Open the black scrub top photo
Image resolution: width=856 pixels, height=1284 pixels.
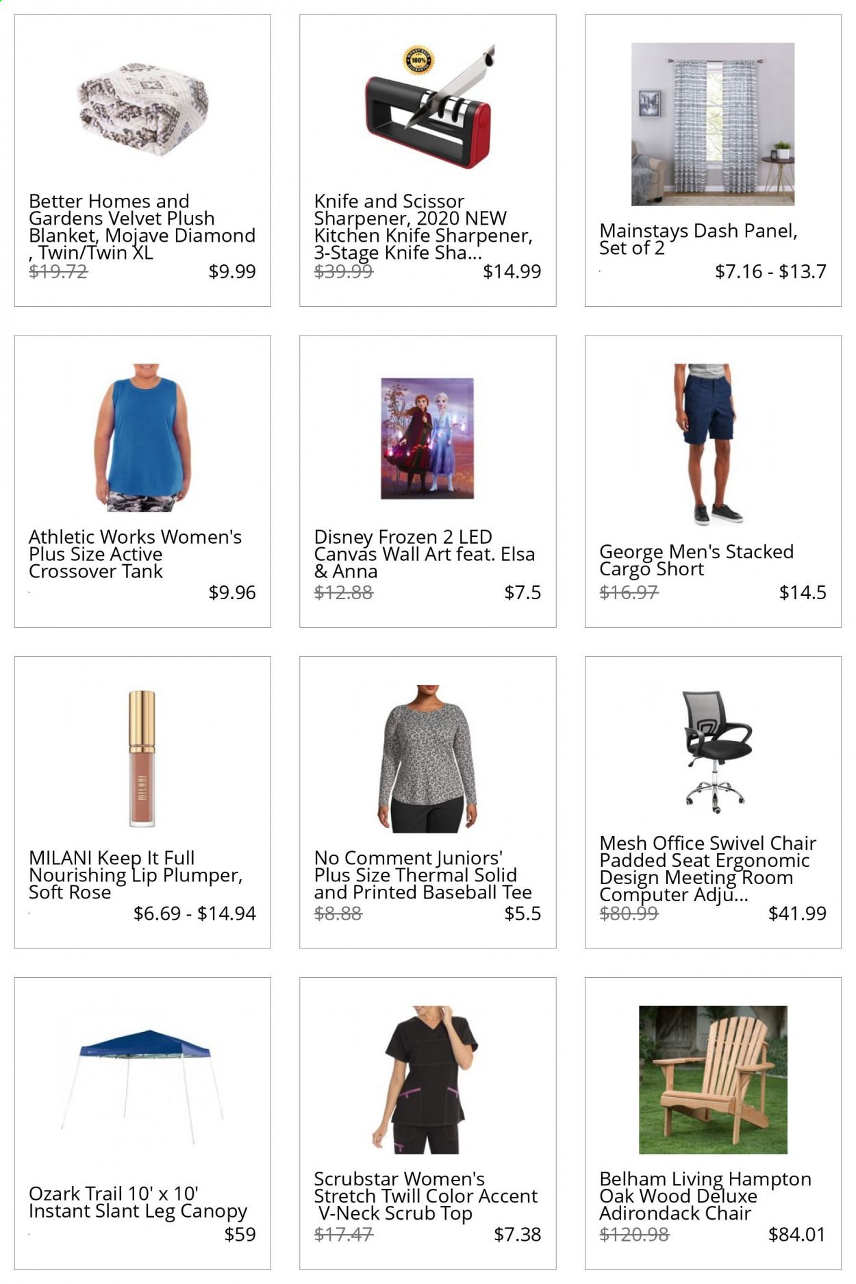click(426, 1080)
